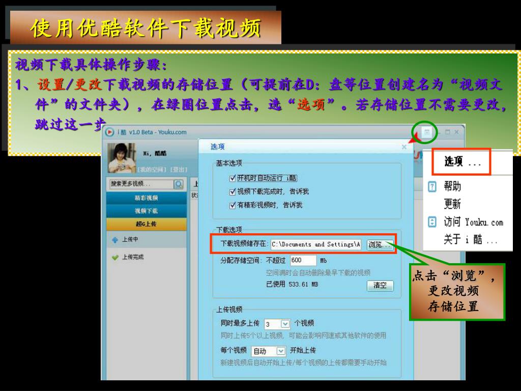Click the user avatar photo

pyautogui.click(x=122, y=158)
